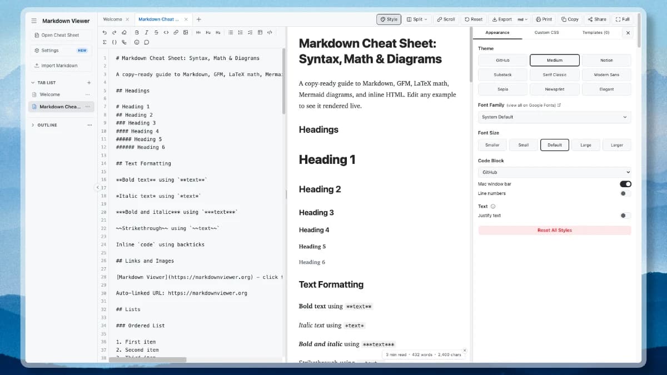Image resolution: width=667 pixels, height=375 pixels.
Task: Click the eraser clear-formatting icon
Action: coord(125,32)
